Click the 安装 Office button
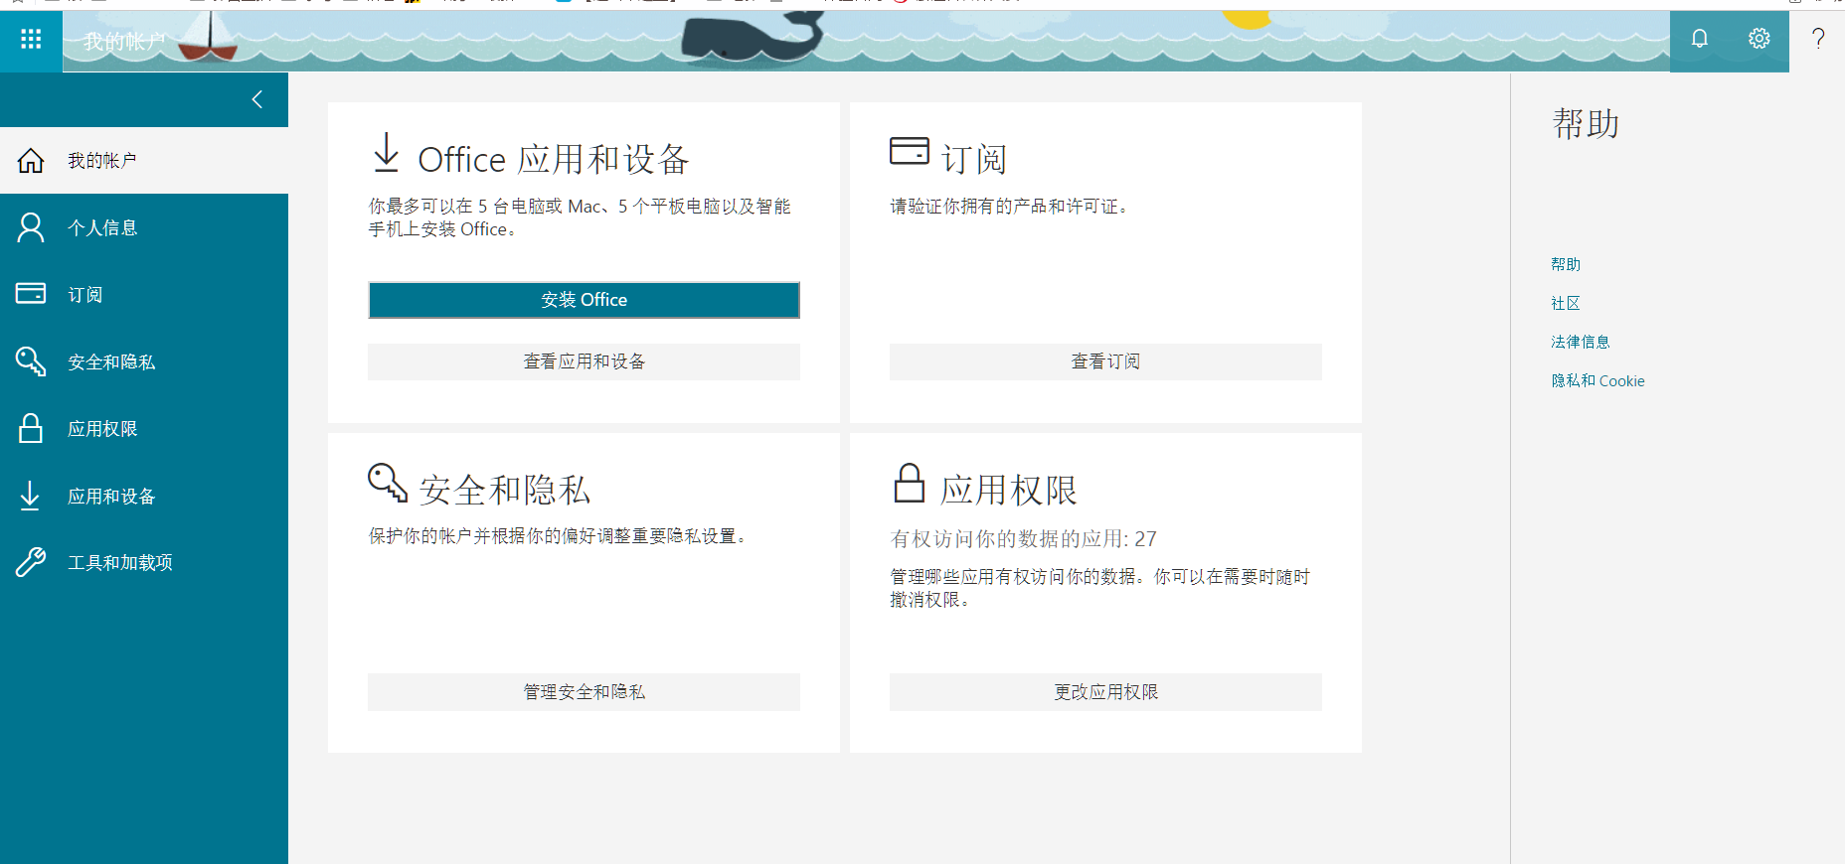The height and width of the screenshot is (864, 1845). 584,300
